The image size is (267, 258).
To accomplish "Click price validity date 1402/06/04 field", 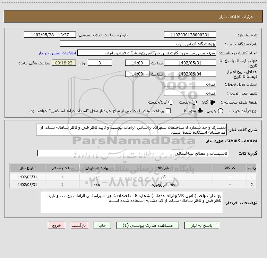I will click(x=190, y=74).
